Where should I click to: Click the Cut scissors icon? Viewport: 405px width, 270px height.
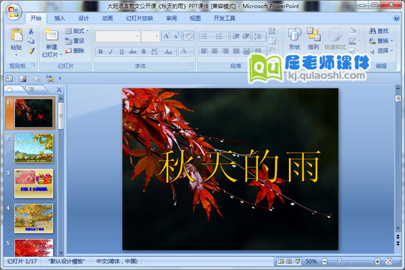(x=31, y=31)
